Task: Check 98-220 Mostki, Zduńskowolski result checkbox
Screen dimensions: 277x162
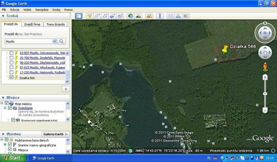Action: [x=11, y=62]
